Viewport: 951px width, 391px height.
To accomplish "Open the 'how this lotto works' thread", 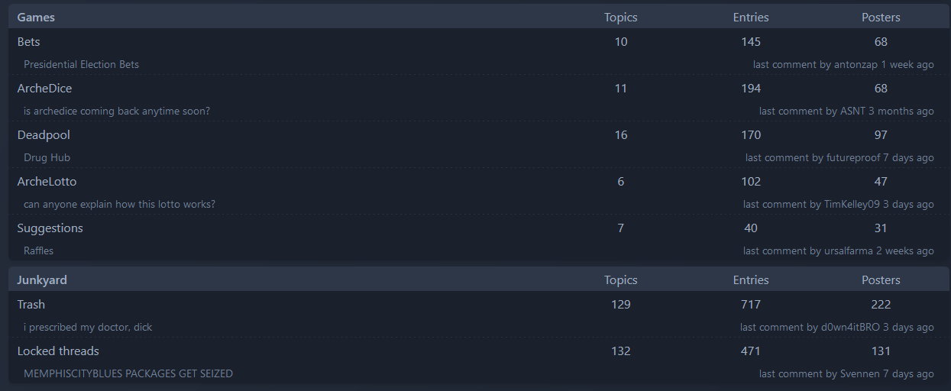I will (x=119, y=205).
